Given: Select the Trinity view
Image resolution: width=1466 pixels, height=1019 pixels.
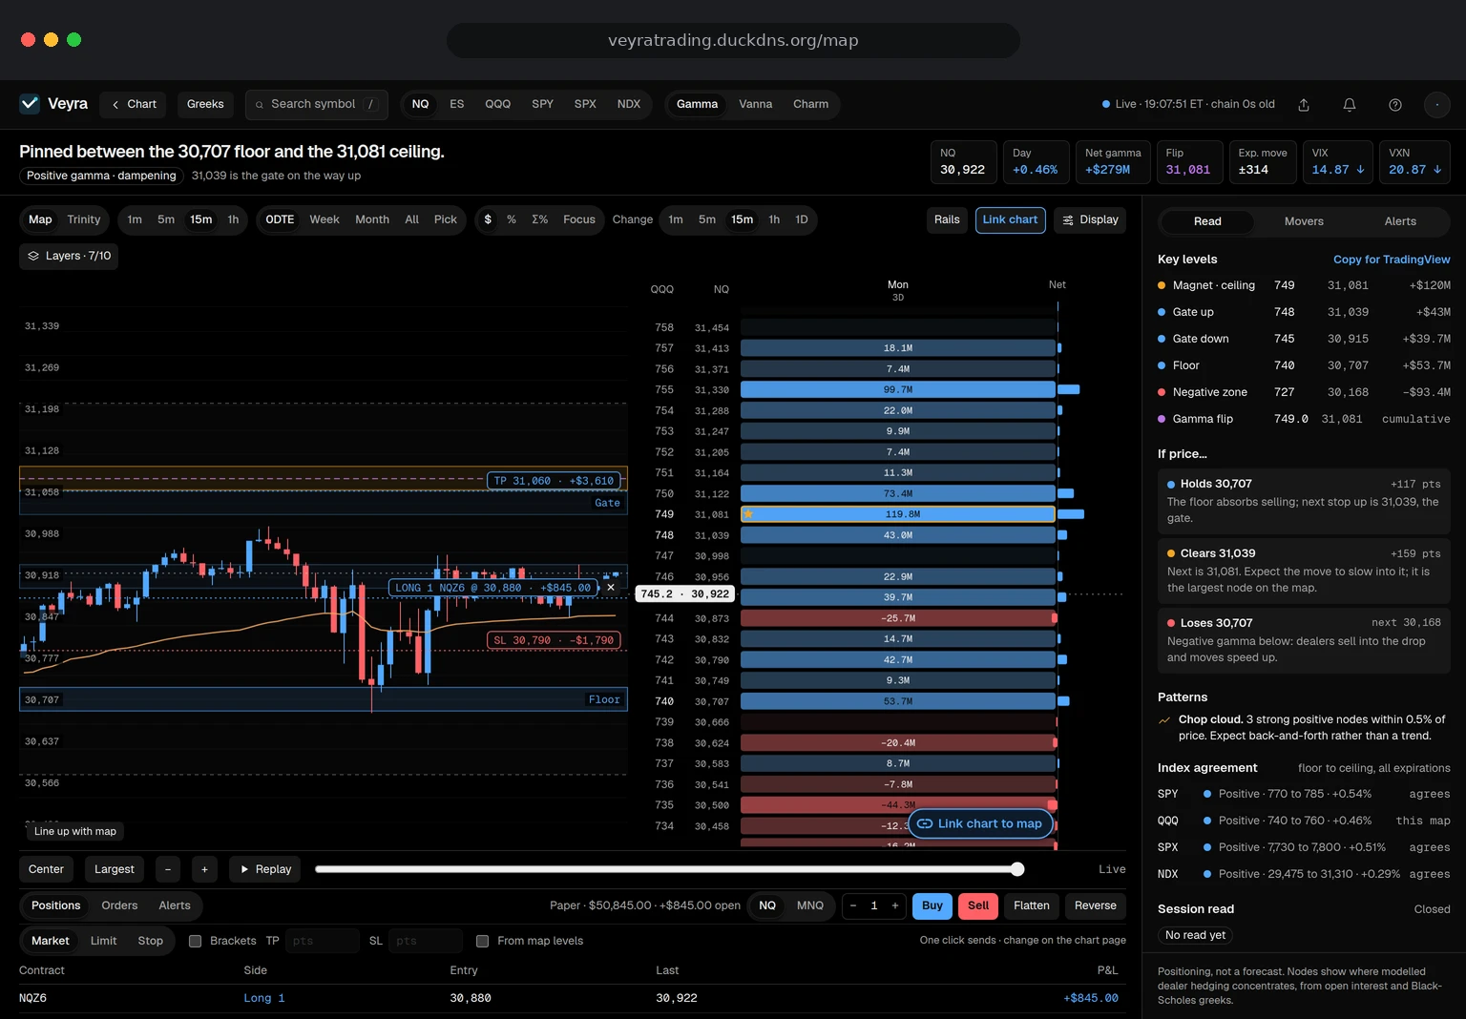Looking at the screenshot, I should click(x=83, y=219).
